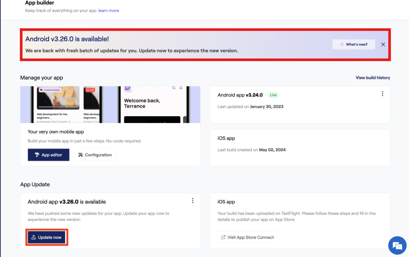
Task: Click the What's new? button
Action: coord(353,44)
